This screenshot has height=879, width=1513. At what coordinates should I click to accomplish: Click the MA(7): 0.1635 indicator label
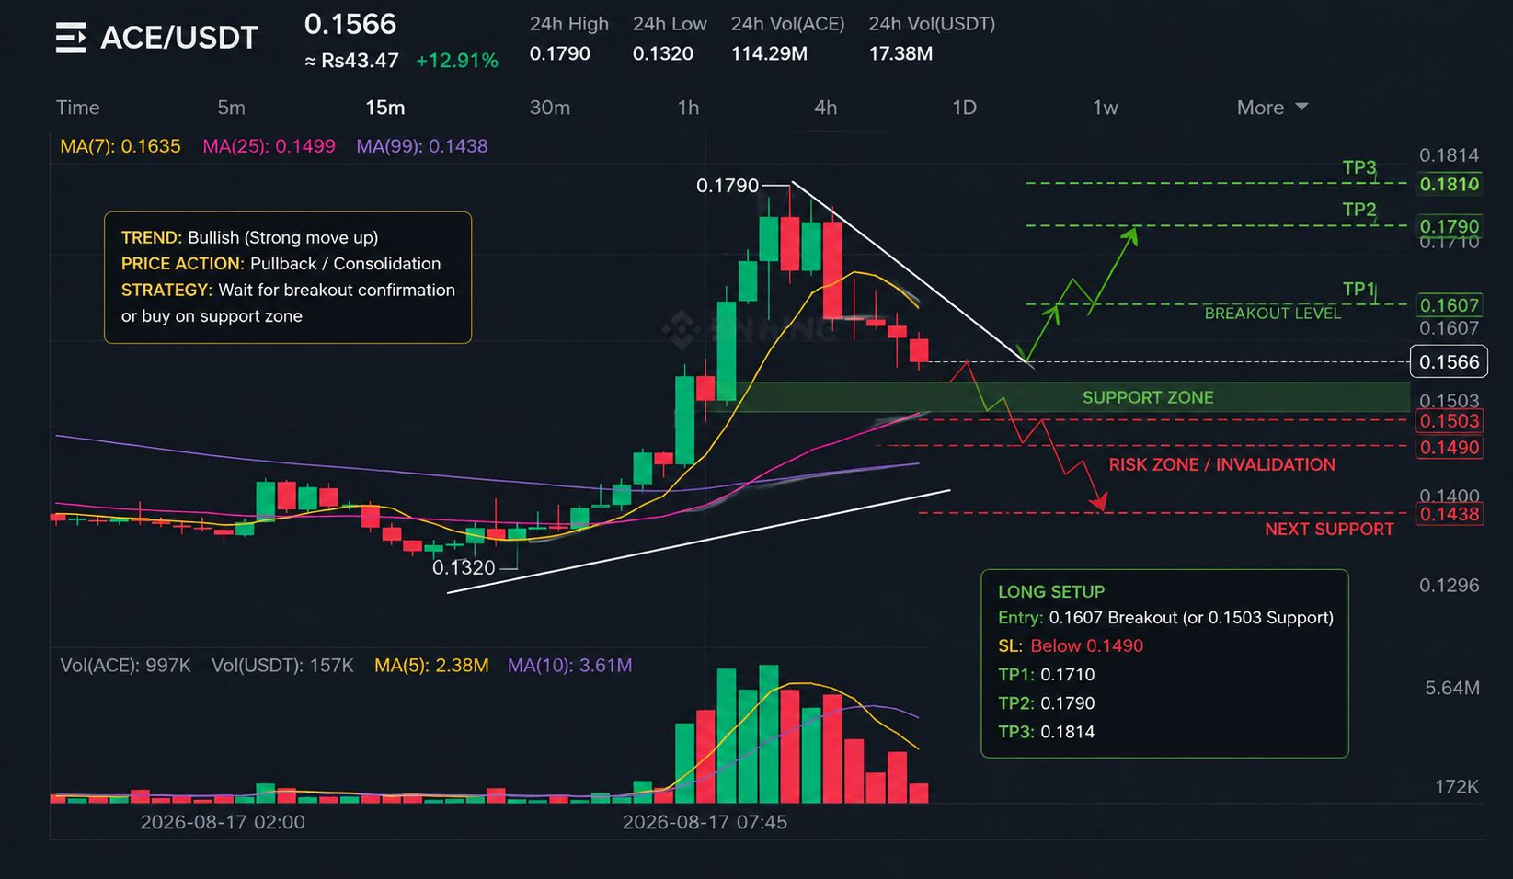120,146
